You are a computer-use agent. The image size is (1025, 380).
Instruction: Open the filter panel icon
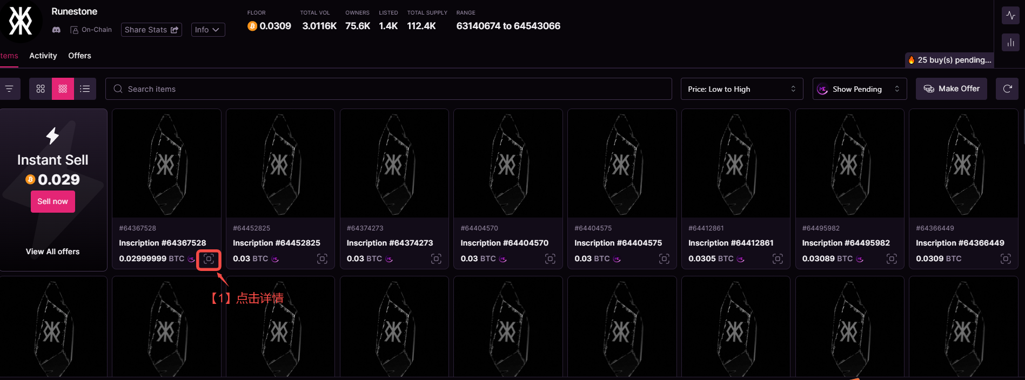coord(9,89)
